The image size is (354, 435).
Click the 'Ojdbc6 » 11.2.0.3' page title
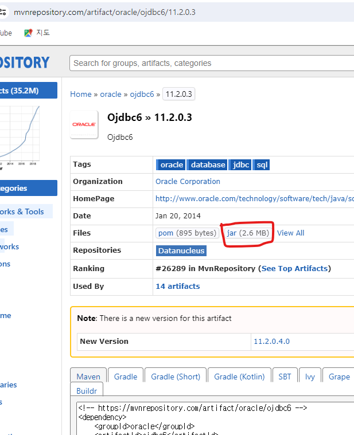click(150, 117)
